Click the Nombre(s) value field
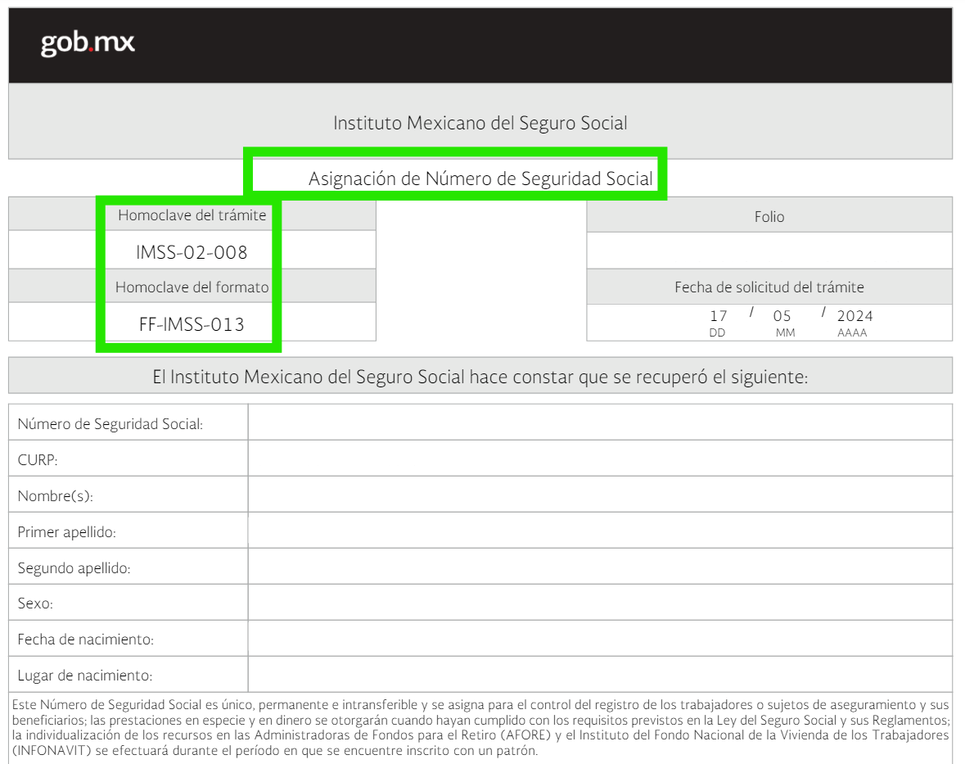Viewport: 965px width, 764px height. tap(600, 495)
